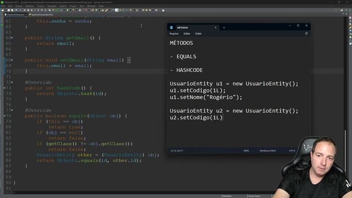This screenshot has height=198, width=352.
Task: Open Notepad settings gear icon
Action: click(306, 34)
